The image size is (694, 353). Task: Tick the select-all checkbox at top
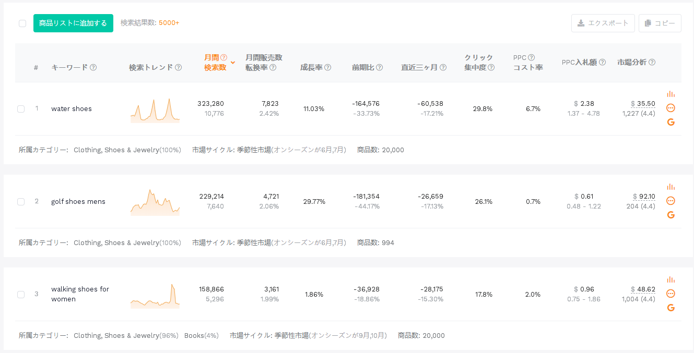coord(22,23)
